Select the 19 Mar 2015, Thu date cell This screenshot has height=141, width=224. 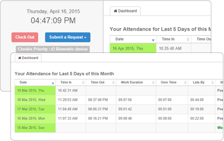pyautogui.click(x=35, y=91)
